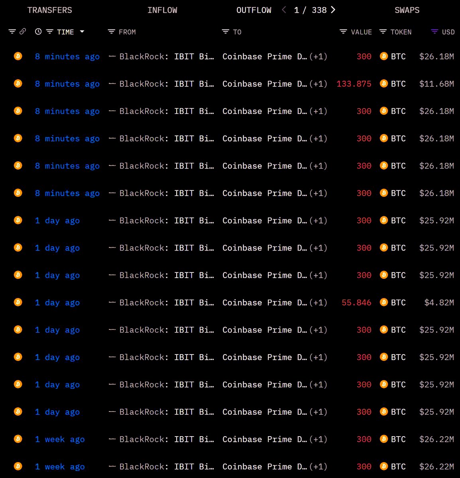
Task: Open timestamp link in the 55.846 row
Action: pos(57,303)
